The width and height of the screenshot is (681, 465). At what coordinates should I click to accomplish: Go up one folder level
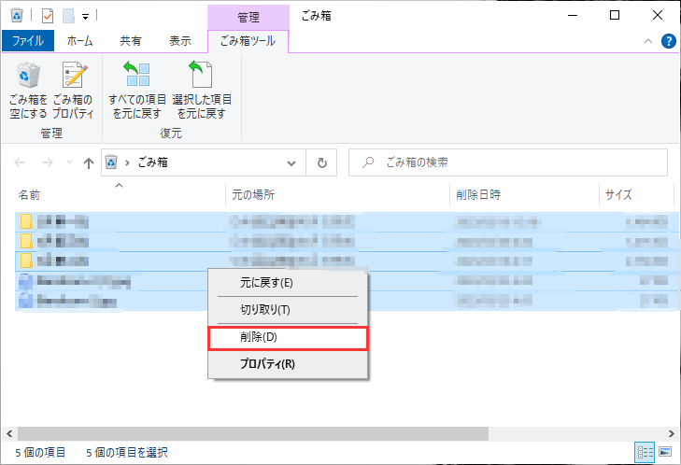[89, 162]
